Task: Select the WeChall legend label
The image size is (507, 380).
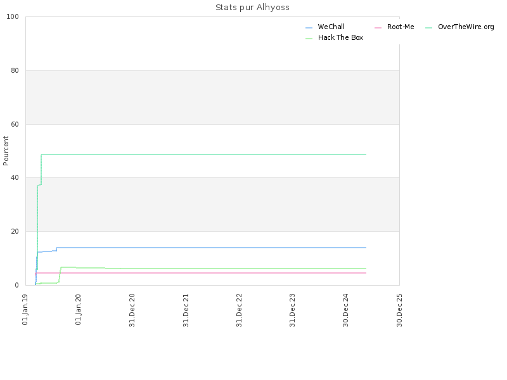Action: (331, 27)
